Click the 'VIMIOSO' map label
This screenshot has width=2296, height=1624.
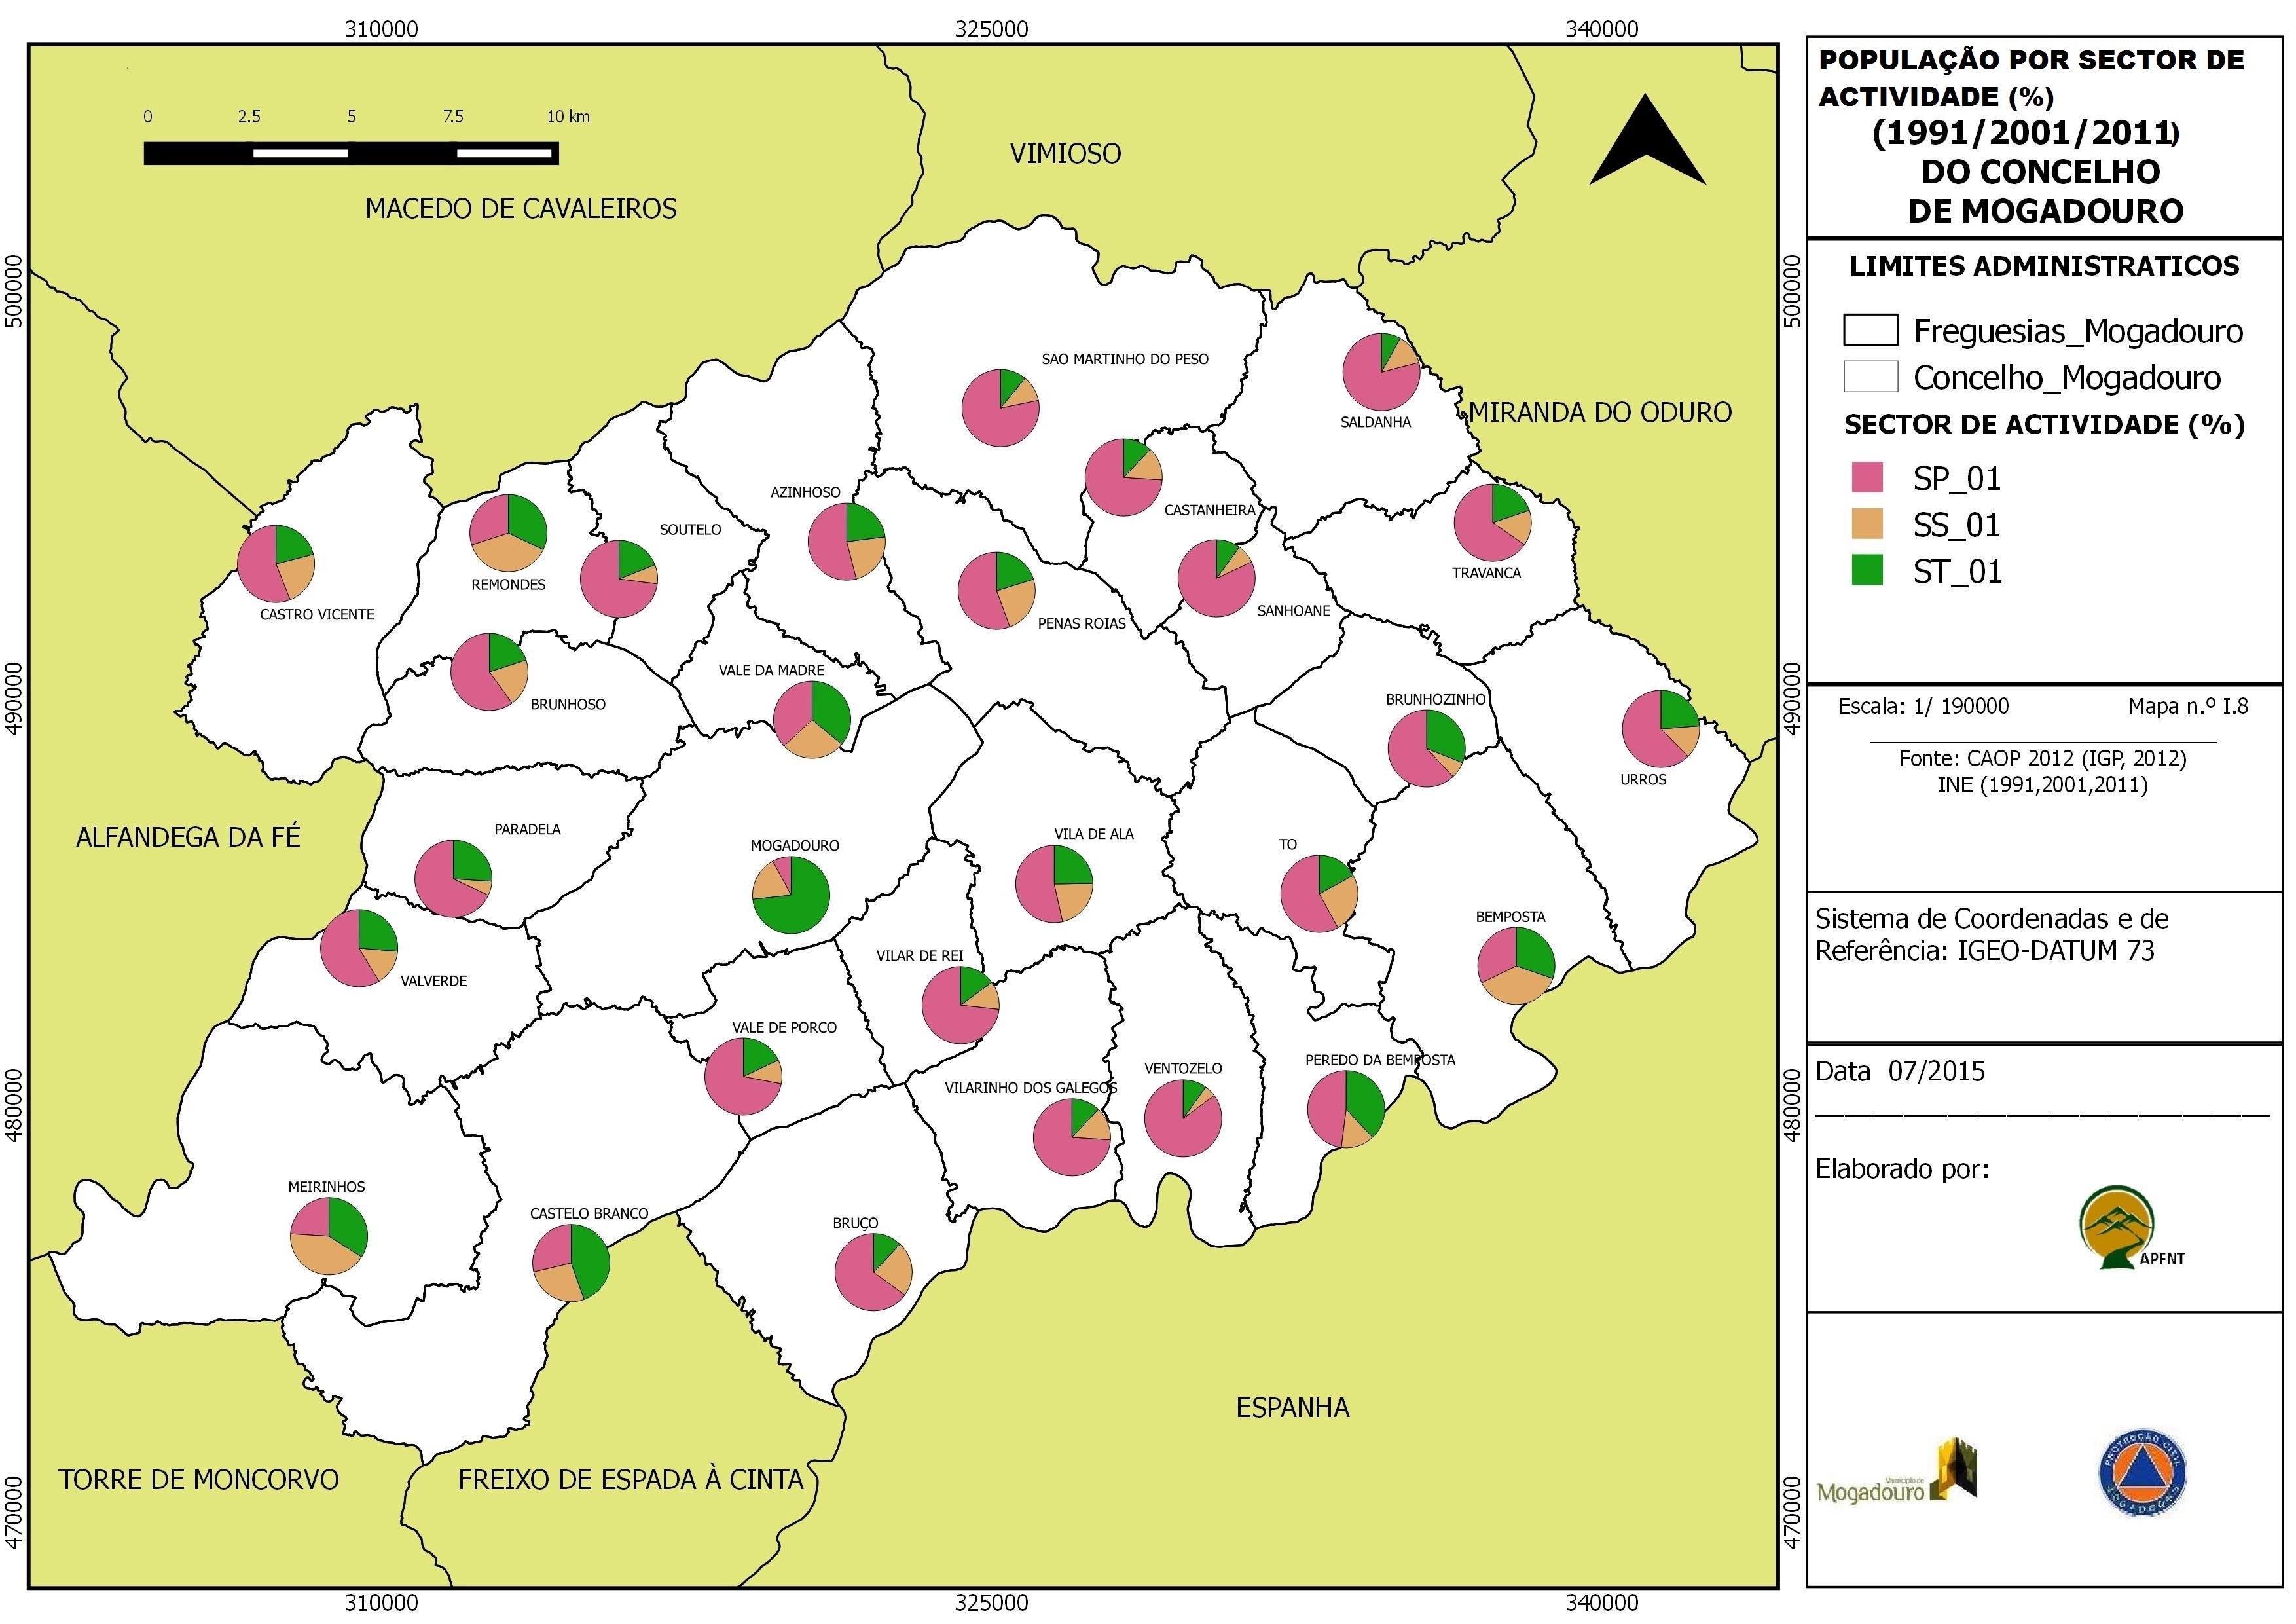[1065, 153]
